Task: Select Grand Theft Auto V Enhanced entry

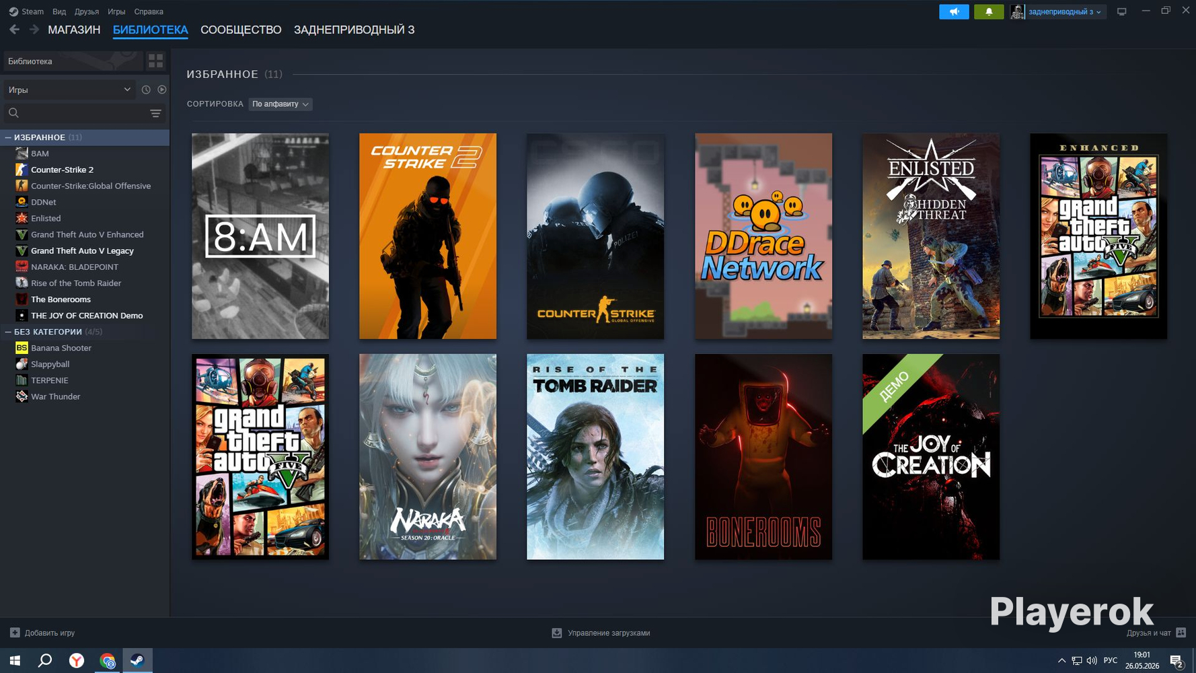Action: 84,234
